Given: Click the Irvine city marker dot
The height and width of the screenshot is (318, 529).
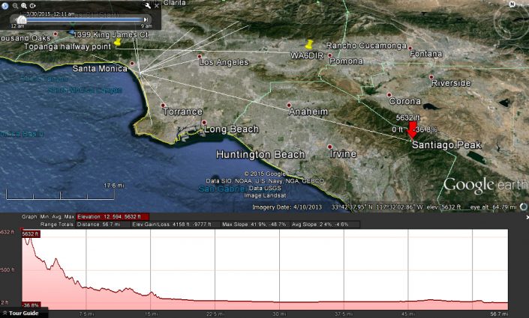Looking at the screenshot, I should point(330,147).
